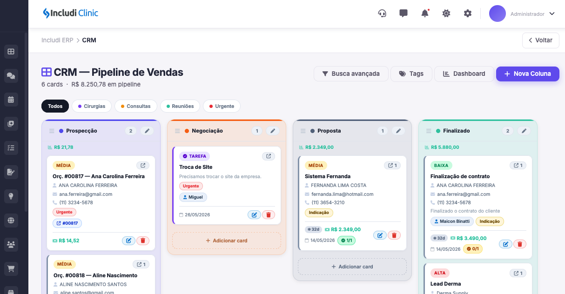Open the Dashboard button
The image size is (565, 294).
[464, 73]
